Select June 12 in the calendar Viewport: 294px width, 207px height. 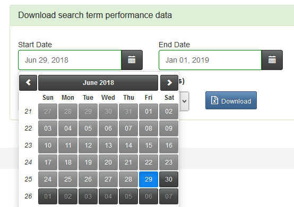[88, 145]
